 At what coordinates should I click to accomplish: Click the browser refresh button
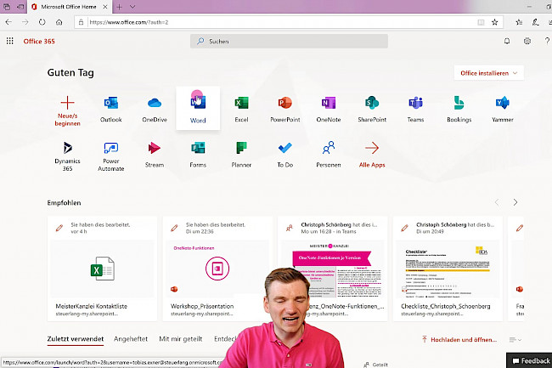pyautogui.click(x=42, y=22)
